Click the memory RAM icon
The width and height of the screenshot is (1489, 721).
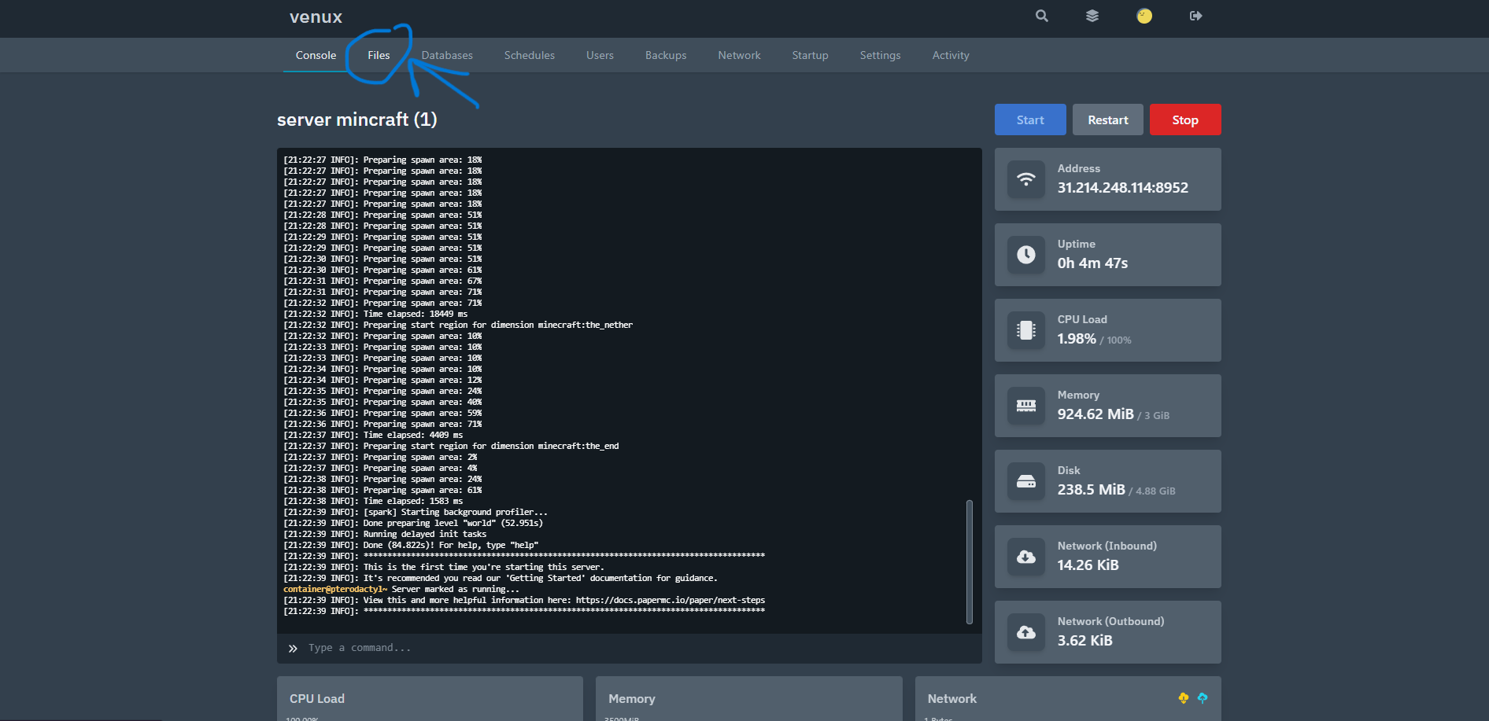[1026, 406]
